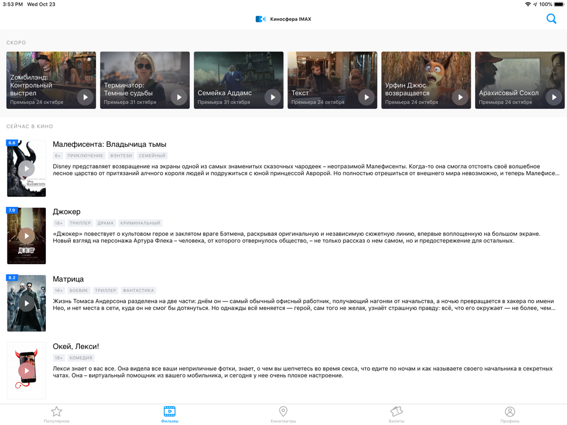The width and height of the screenshot is (567, 425).
Task: Read the Малефисента description starting 'Disney представляет'
Action: [306, 170]
